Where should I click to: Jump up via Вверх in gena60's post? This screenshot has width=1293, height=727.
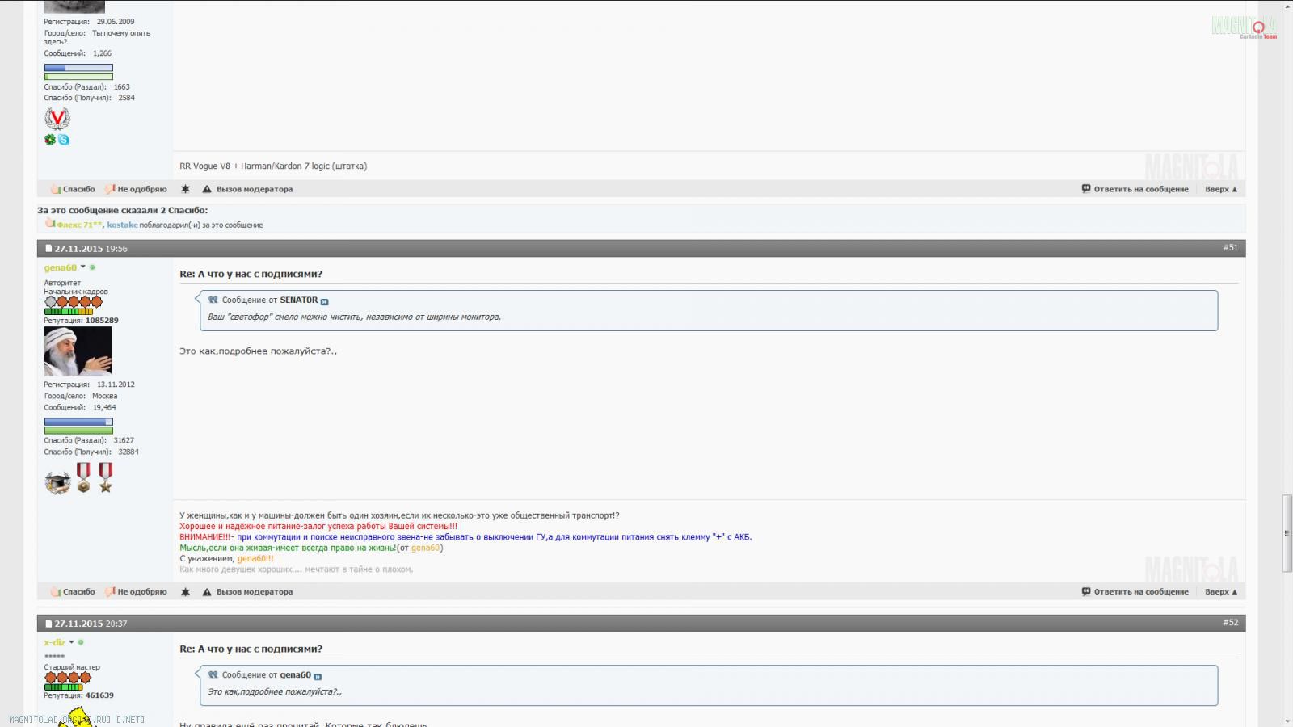[x=1220, y=592]
